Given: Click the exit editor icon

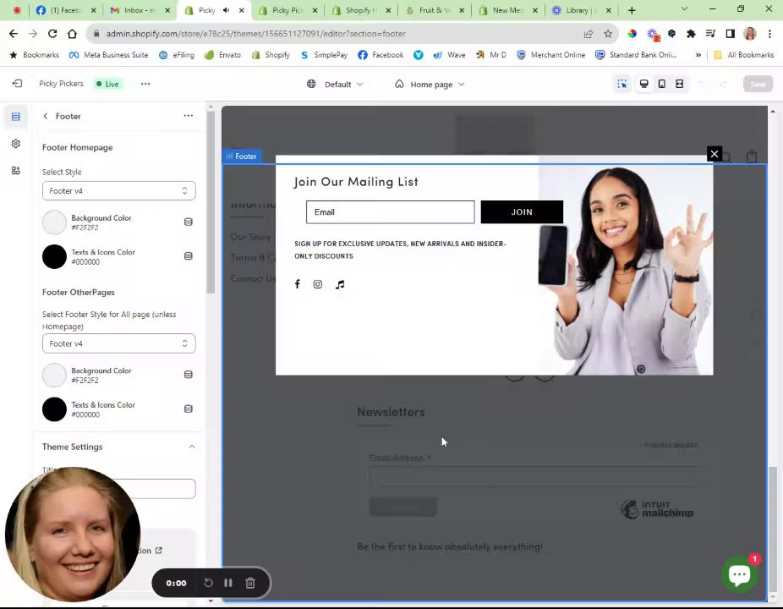Looking at the screenshot, I should (17, 84).
